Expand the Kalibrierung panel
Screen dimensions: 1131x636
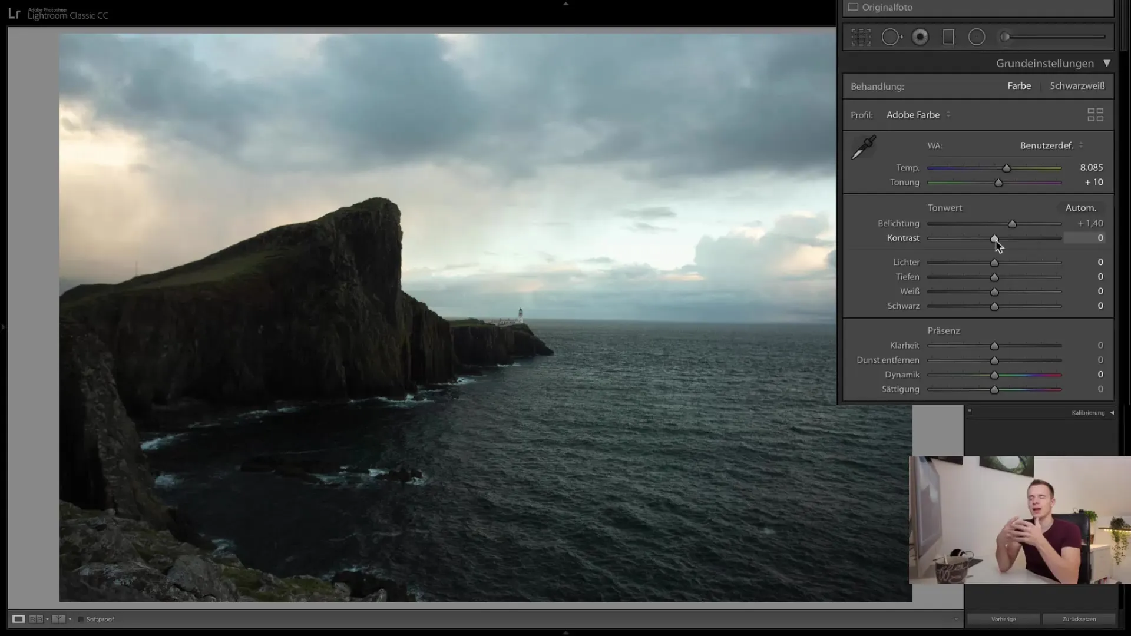pos(1112,413)
